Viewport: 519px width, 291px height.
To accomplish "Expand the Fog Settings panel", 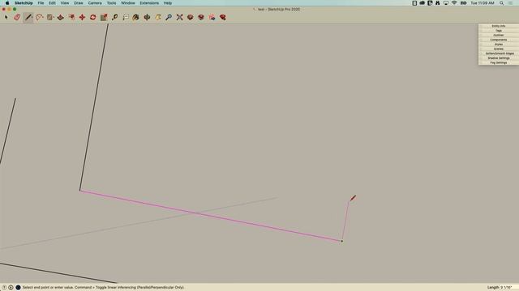I will (499, 63).
